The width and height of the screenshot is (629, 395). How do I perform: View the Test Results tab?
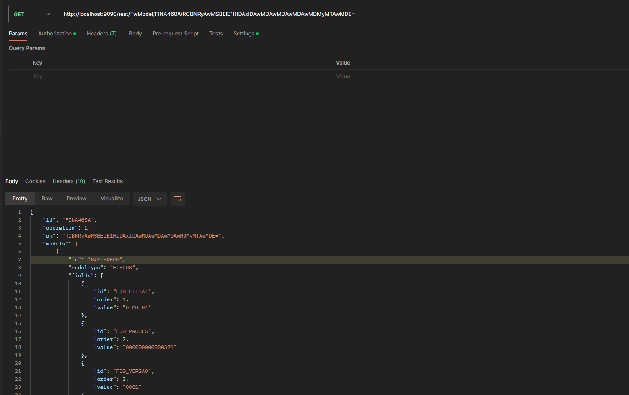point(108,181)
